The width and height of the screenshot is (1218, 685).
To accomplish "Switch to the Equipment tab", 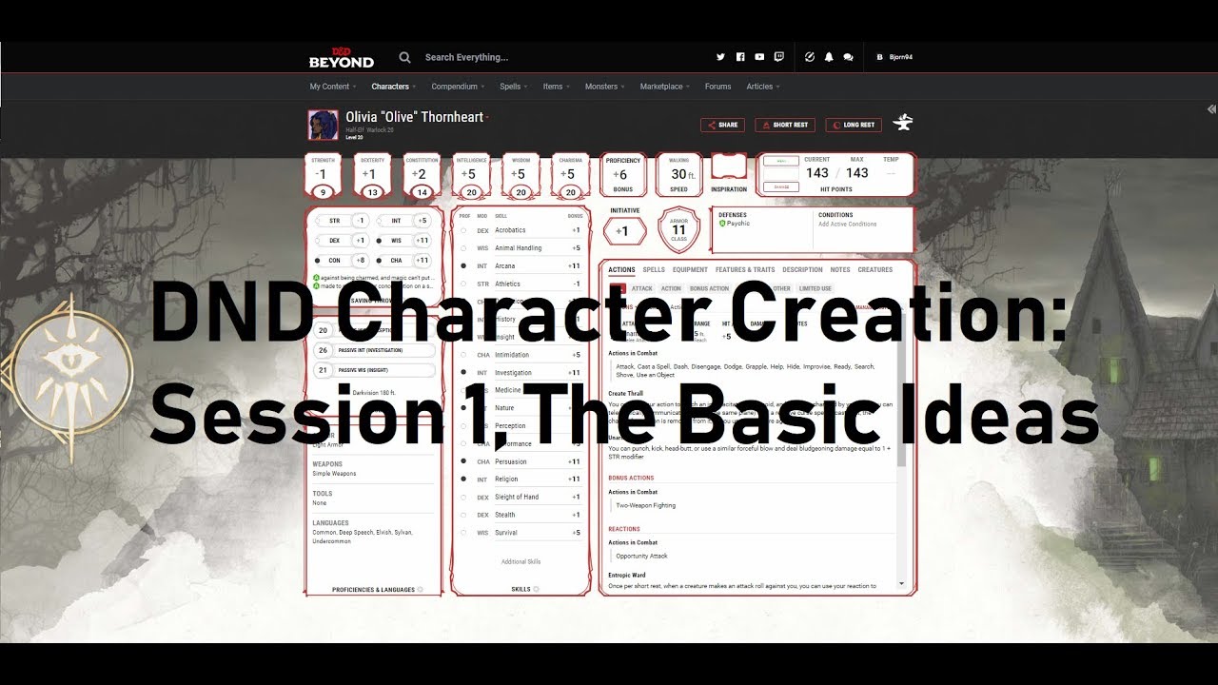I will pyautogui.click(x=690, y=270).
